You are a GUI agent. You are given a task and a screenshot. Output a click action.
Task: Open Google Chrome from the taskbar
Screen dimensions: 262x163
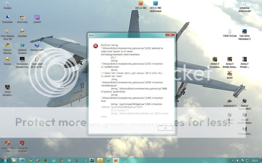coord(30,161)
